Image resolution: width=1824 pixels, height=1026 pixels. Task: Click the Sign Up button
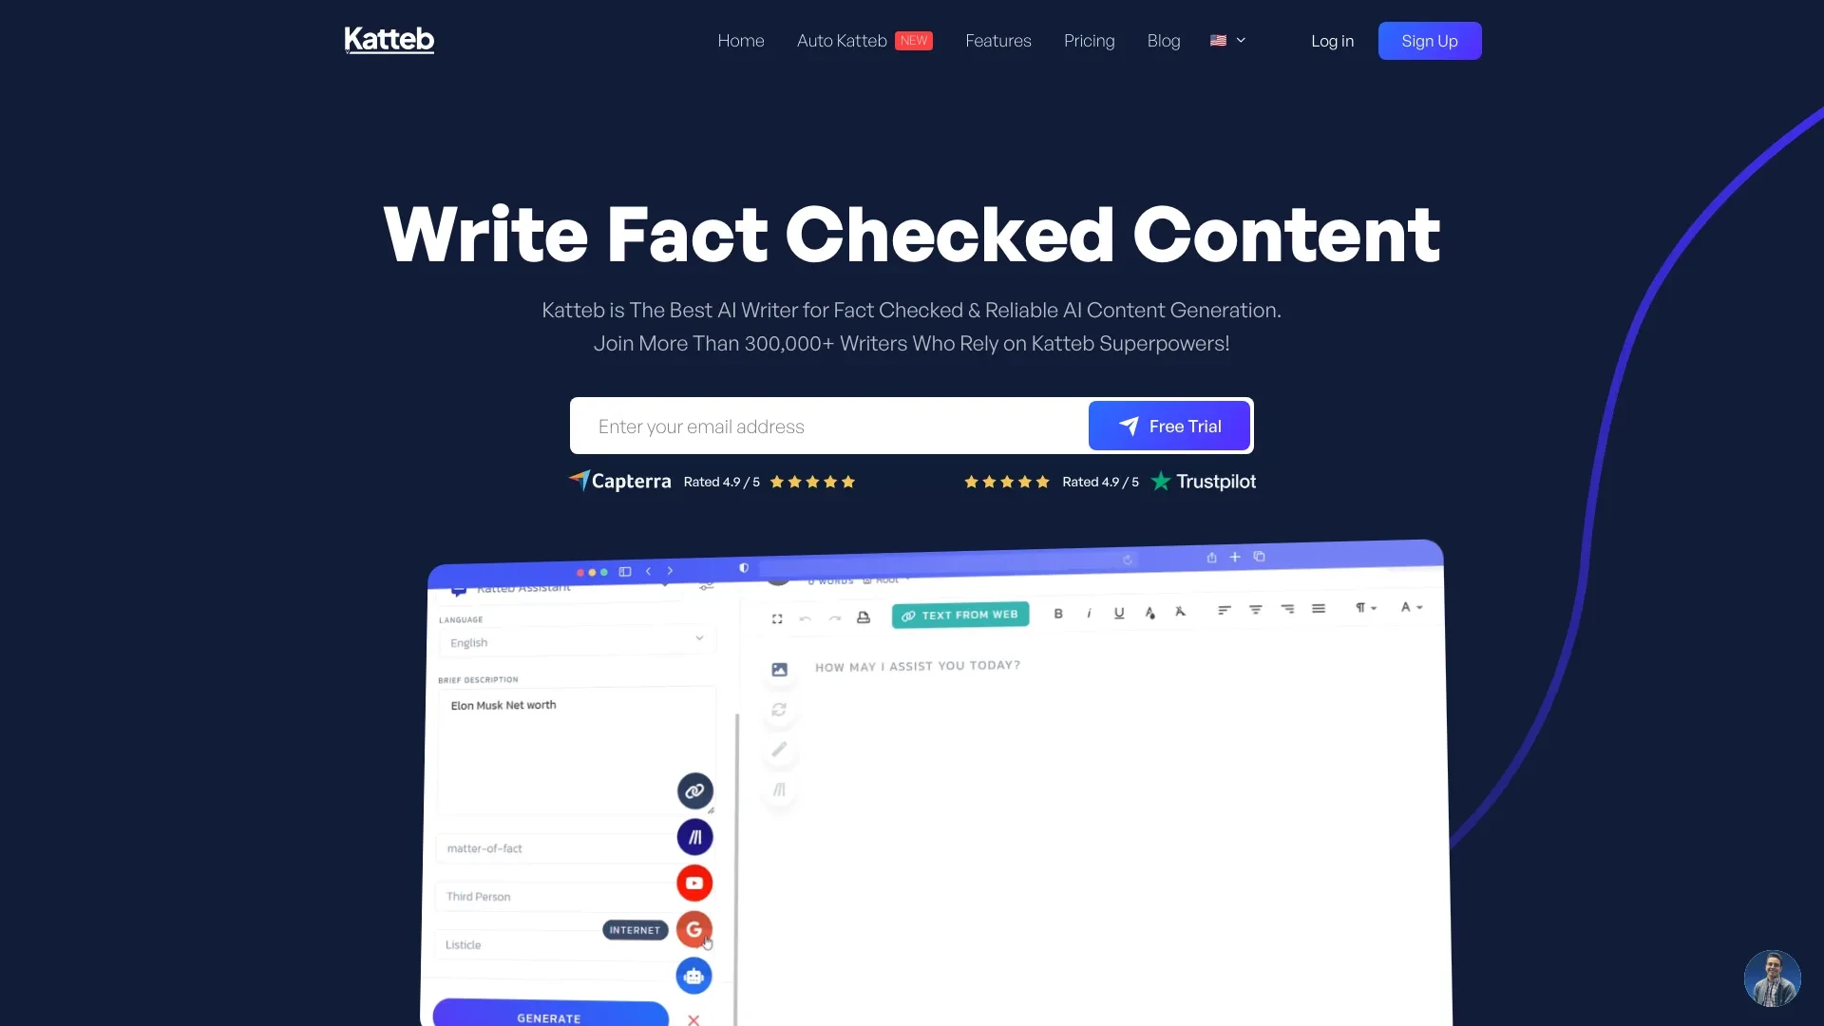[1428, 40]
